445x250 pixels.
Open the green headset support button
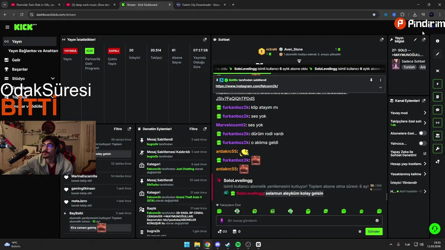pyautogui.click(x=435, y=228)
